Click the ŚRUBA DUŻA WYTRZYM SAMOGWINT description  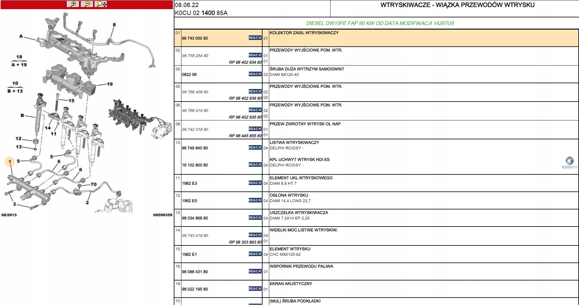pyautogui.click(x=307, y=69)
